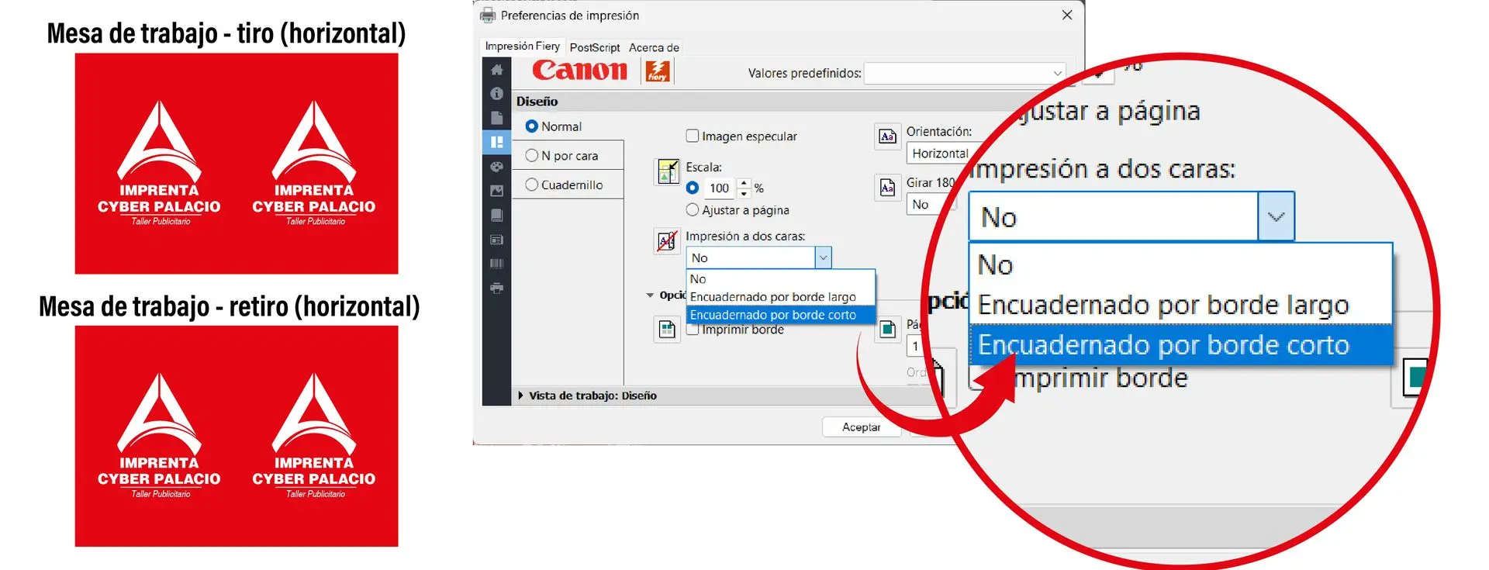The image size is (1489, 570).
Task: Select the Ajustar a página radio button
Action: point(693,209)
